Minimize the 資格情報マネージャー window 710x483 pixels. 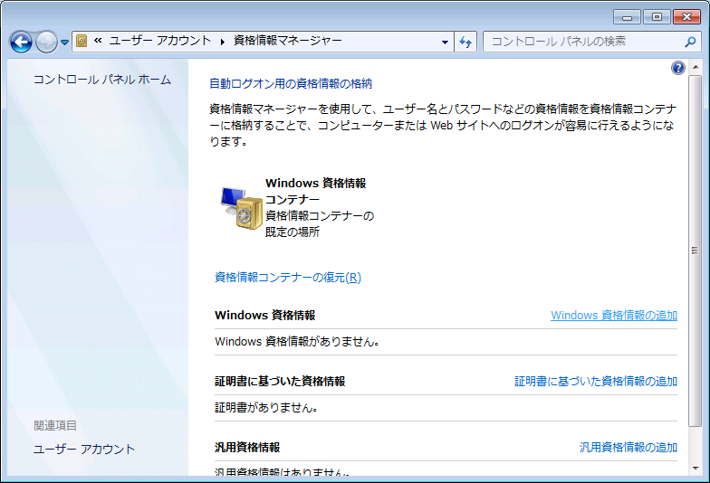click(x=627, y=17)
